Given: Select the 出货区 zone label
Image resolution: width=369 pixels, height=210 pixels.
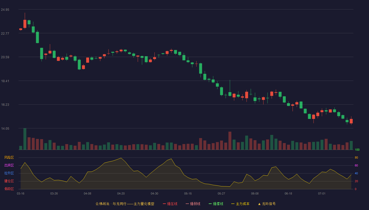Looking at the screenshot, I should 9,165.
